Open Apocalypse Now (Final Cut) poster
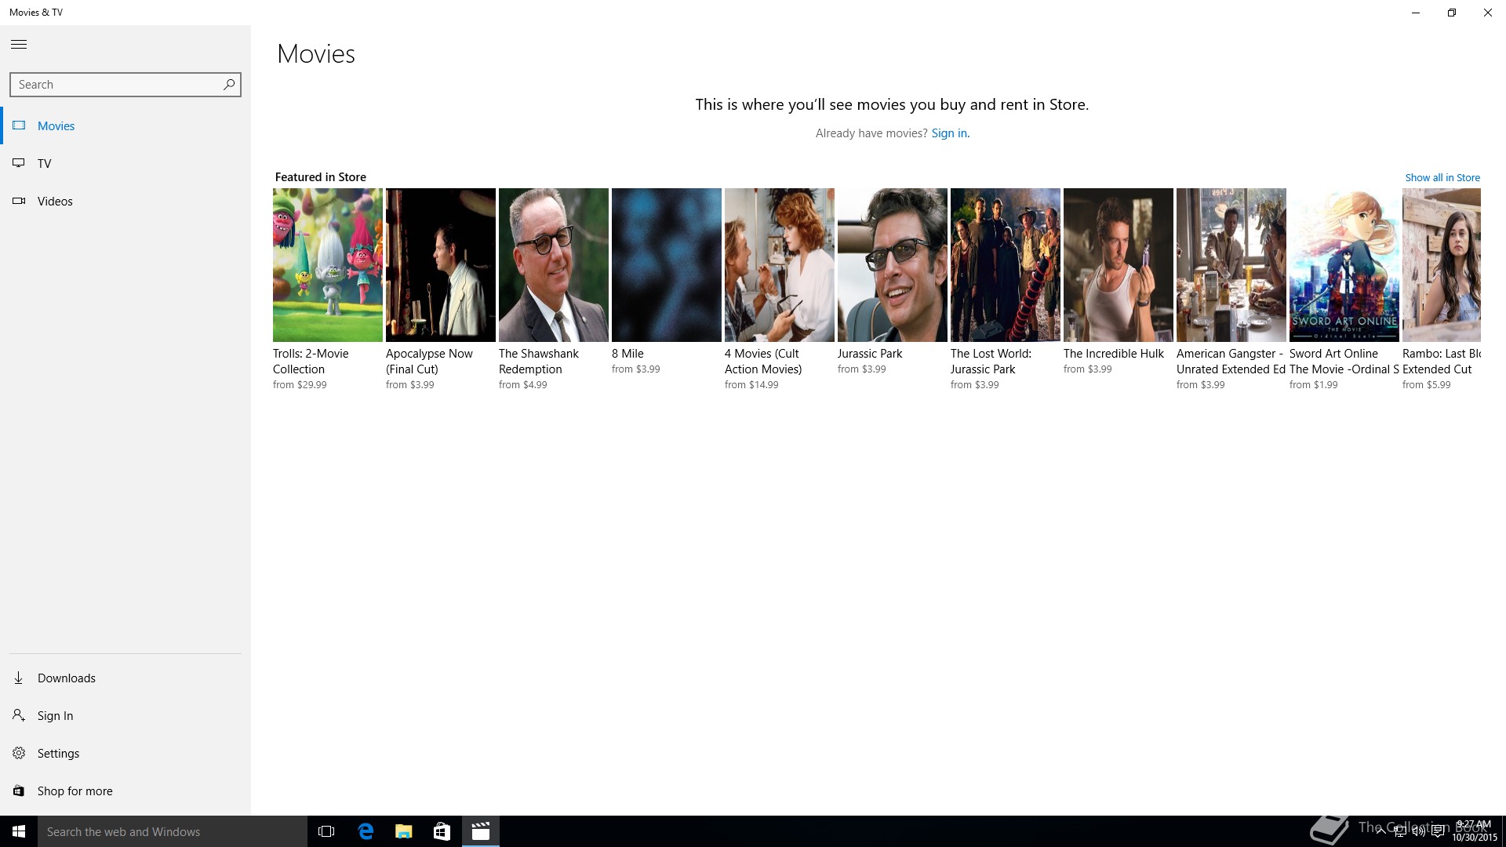1506x847 pixels. pos(441,265)
